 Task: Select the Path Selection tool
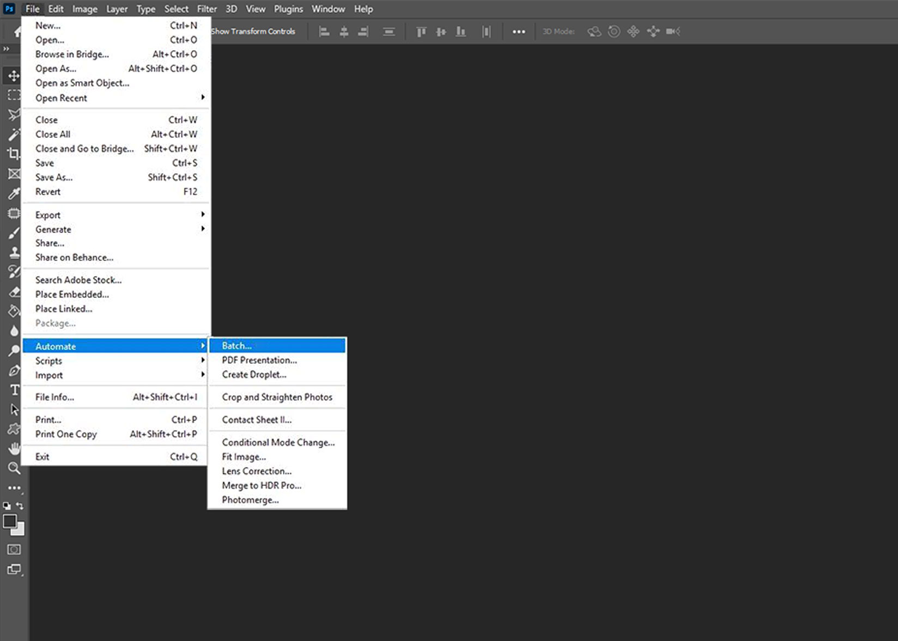pos(14,410)
